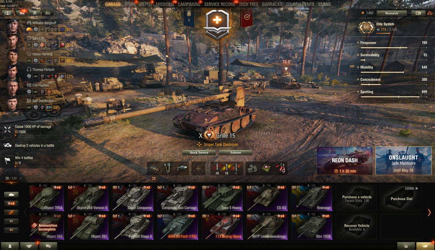Open the chat channels speech-bubble icon

pos(48,246)
